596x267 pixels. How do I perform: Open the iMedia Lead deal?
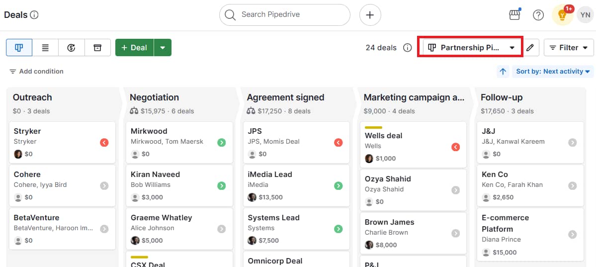pos(270,175)
